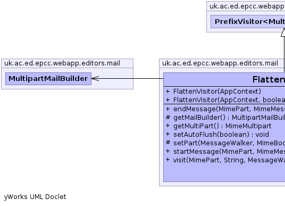The image size is (285, 206).
Task: Click the hollow inheritance triangle under PrefixVisitor
Action: [x=283, y=32]
